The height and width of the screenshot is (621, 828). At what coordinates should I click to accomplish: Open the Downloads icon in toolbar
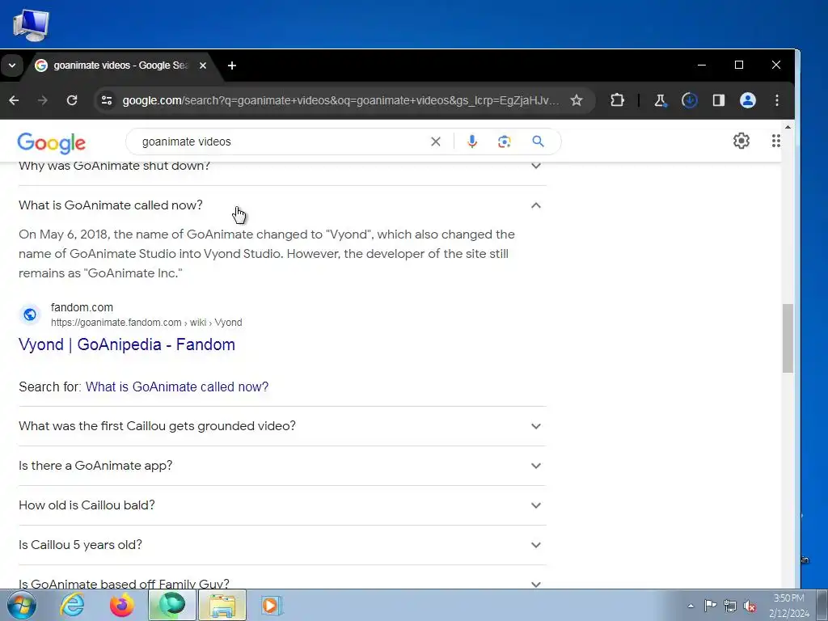(x=689, y=100)
